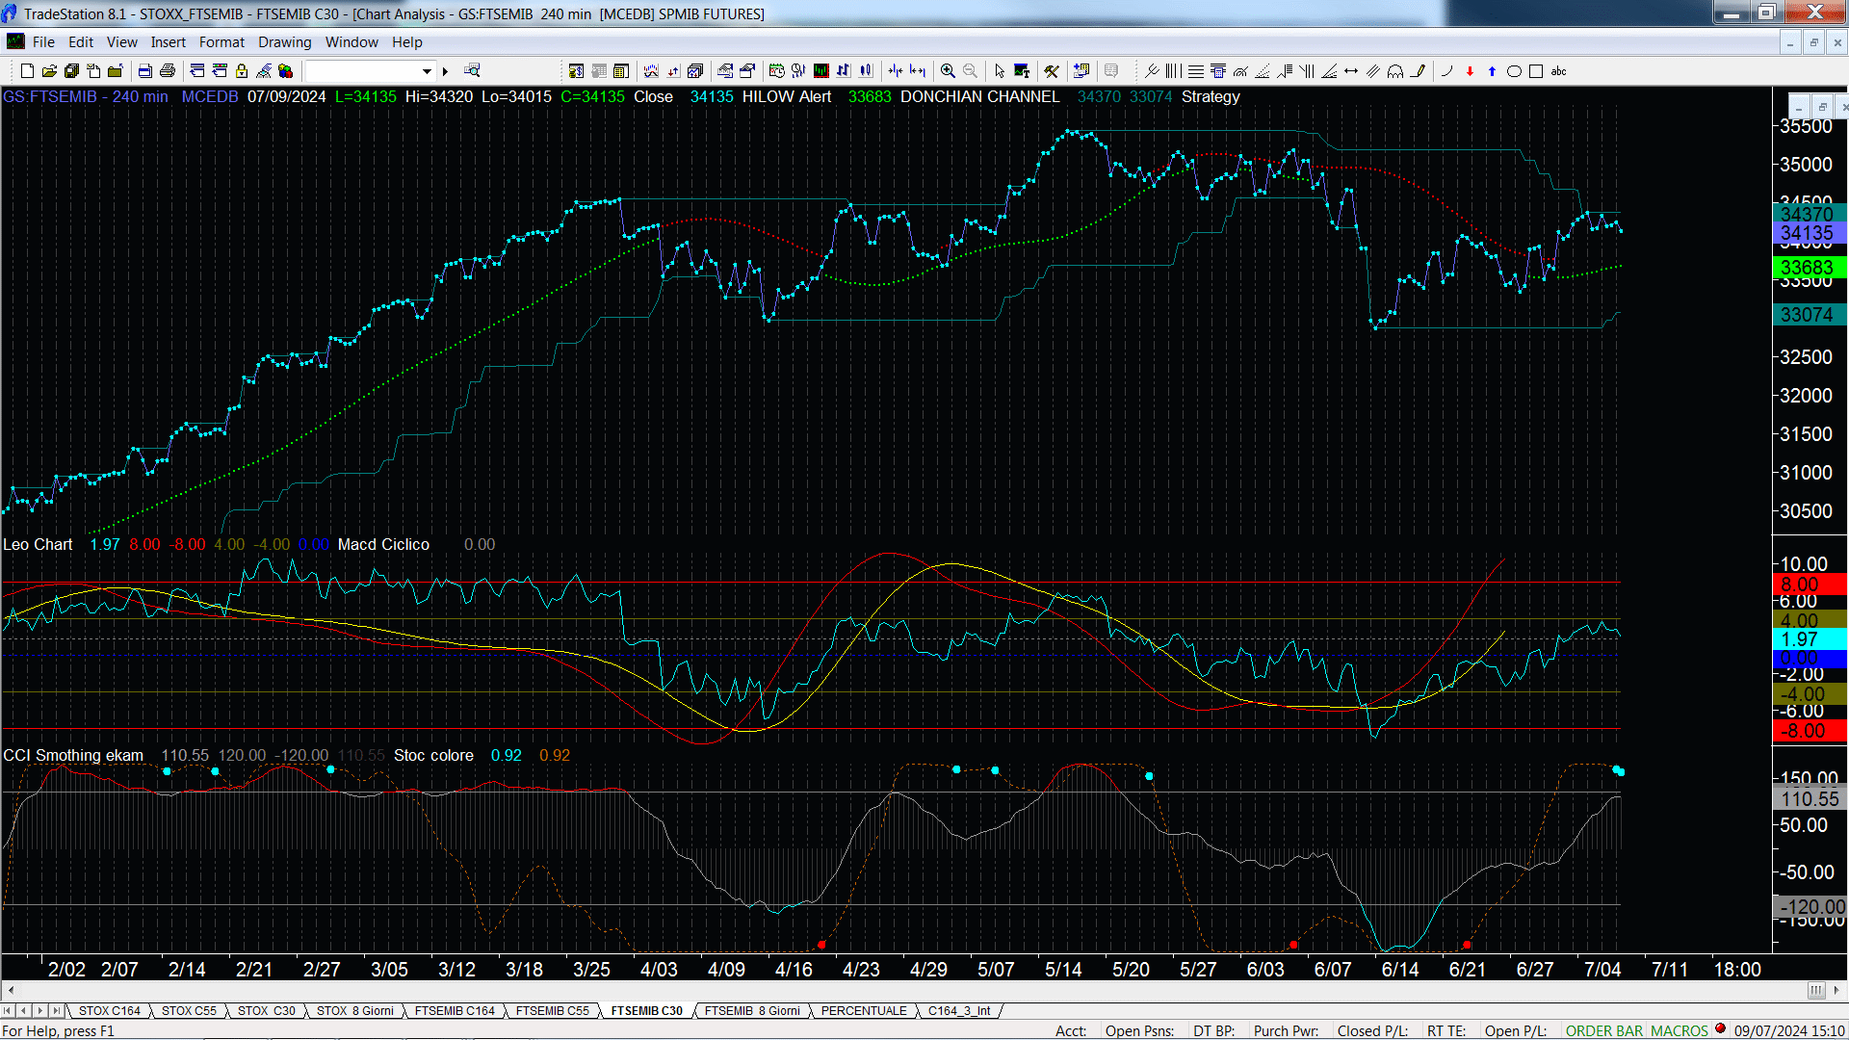Click the 7/04 date on time axis
Image resolution: width=1849 pixels, height=1040 pixels.
pyautogui.click(x=1602, y=970)
